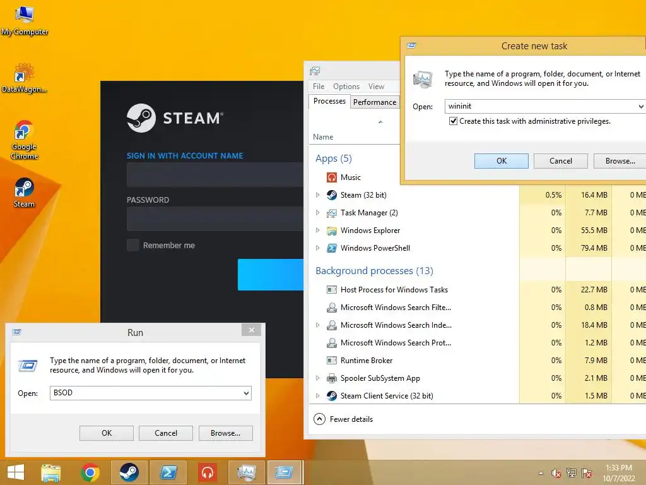This screenshot has width=646, height=485.
Task: Open File Explorer from taskbar
Action: click(x=51, y=472)
